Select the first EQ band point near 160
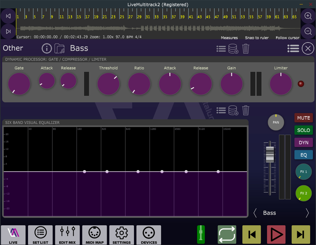Viewport: 316px width, 245px height. [x=85, y=171]
